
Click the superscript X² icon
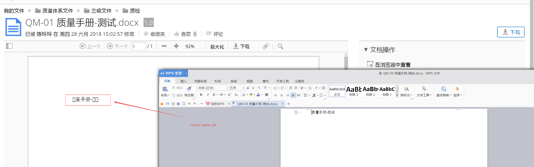pos(229,95)
